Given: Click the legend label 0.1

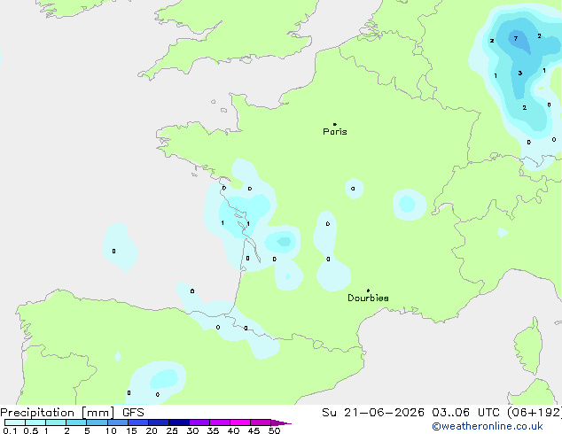Looking at the screenshot, I should click(x=10, y=430).
